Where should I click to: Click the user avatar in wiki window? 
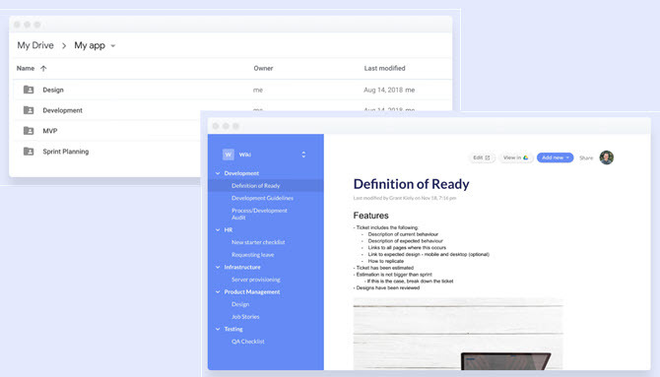(x=607, y=157)
